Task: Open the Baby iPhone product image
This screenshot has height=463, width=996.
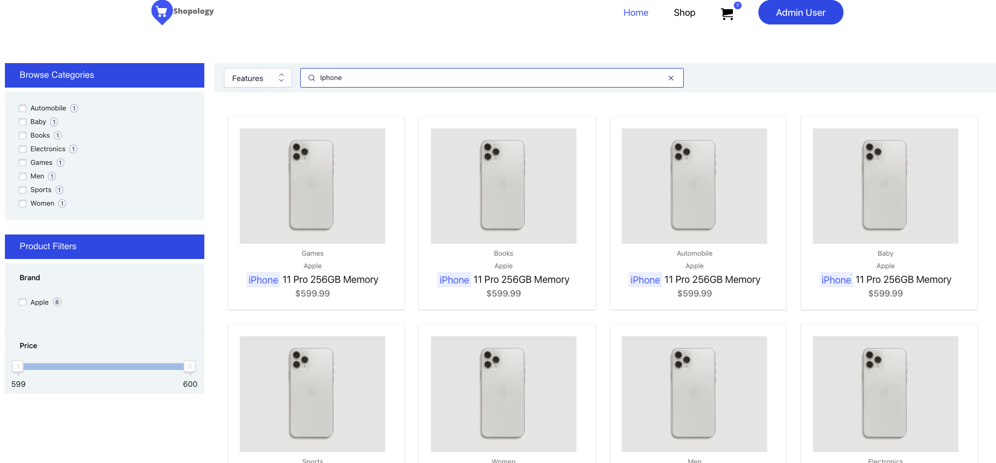Action: (x=885, y=186)
